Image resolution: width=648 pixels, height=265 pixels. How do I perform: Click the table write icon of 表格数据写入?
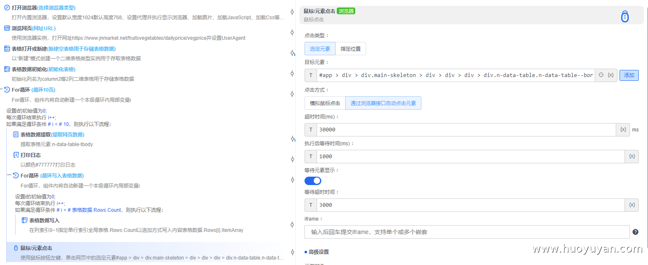pyautogui.click(x=24, y=220)
